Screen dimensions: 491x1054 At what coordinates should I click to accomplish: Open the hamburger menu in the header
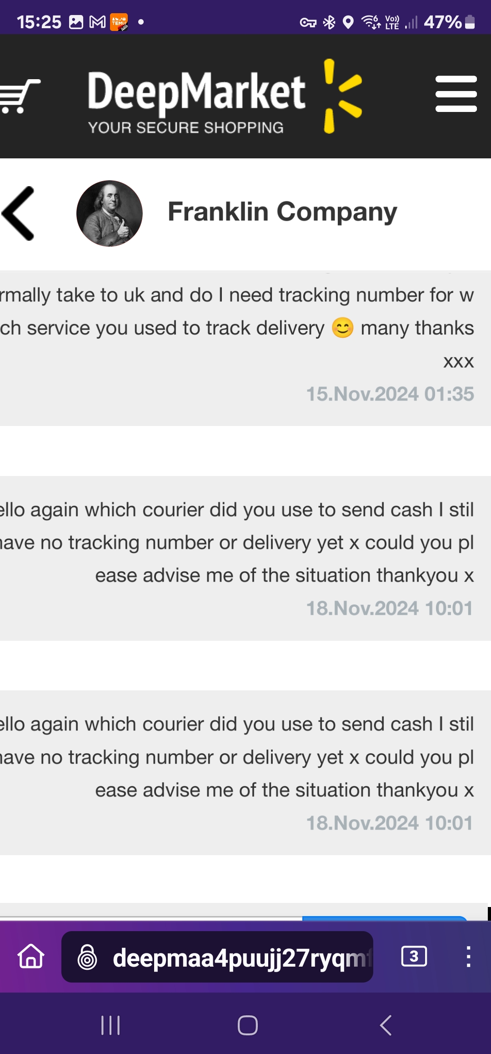tap(456, 94)
